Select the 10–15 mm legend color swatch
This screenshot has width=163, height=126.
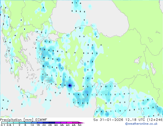coord(34,123)
